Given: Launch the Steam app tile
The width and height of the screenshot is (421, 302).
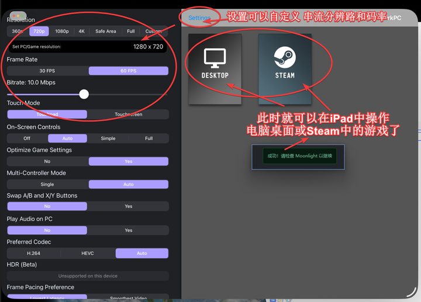Looking at the screenshot, I should (285, 69).
